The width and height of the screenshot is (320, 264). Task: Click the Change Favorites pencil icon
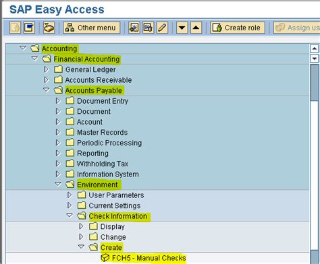point(162,28)
